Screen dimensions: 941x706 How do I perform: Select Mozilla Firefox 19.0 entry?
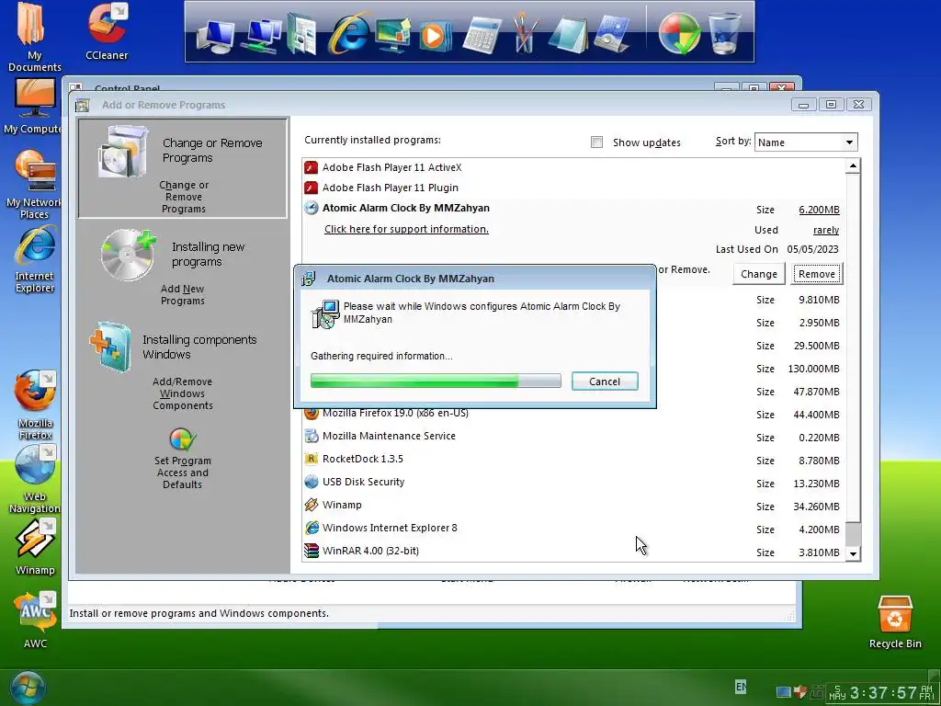tap(573, 414)
